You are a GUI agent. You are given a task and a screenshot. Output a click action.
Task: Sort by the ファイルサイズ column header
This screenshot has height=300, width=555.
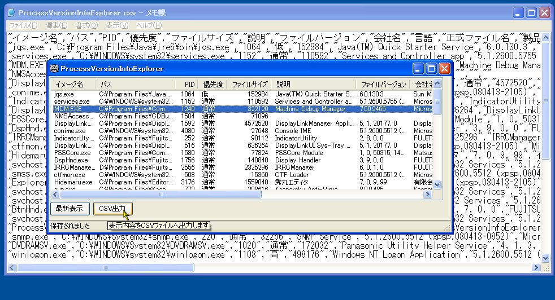(x=250, y=84)
